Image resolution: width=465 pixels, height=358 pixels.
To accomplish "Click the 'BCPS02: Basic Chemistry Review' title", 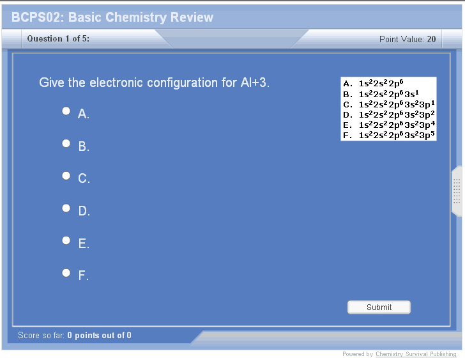I will pos(112,17).
